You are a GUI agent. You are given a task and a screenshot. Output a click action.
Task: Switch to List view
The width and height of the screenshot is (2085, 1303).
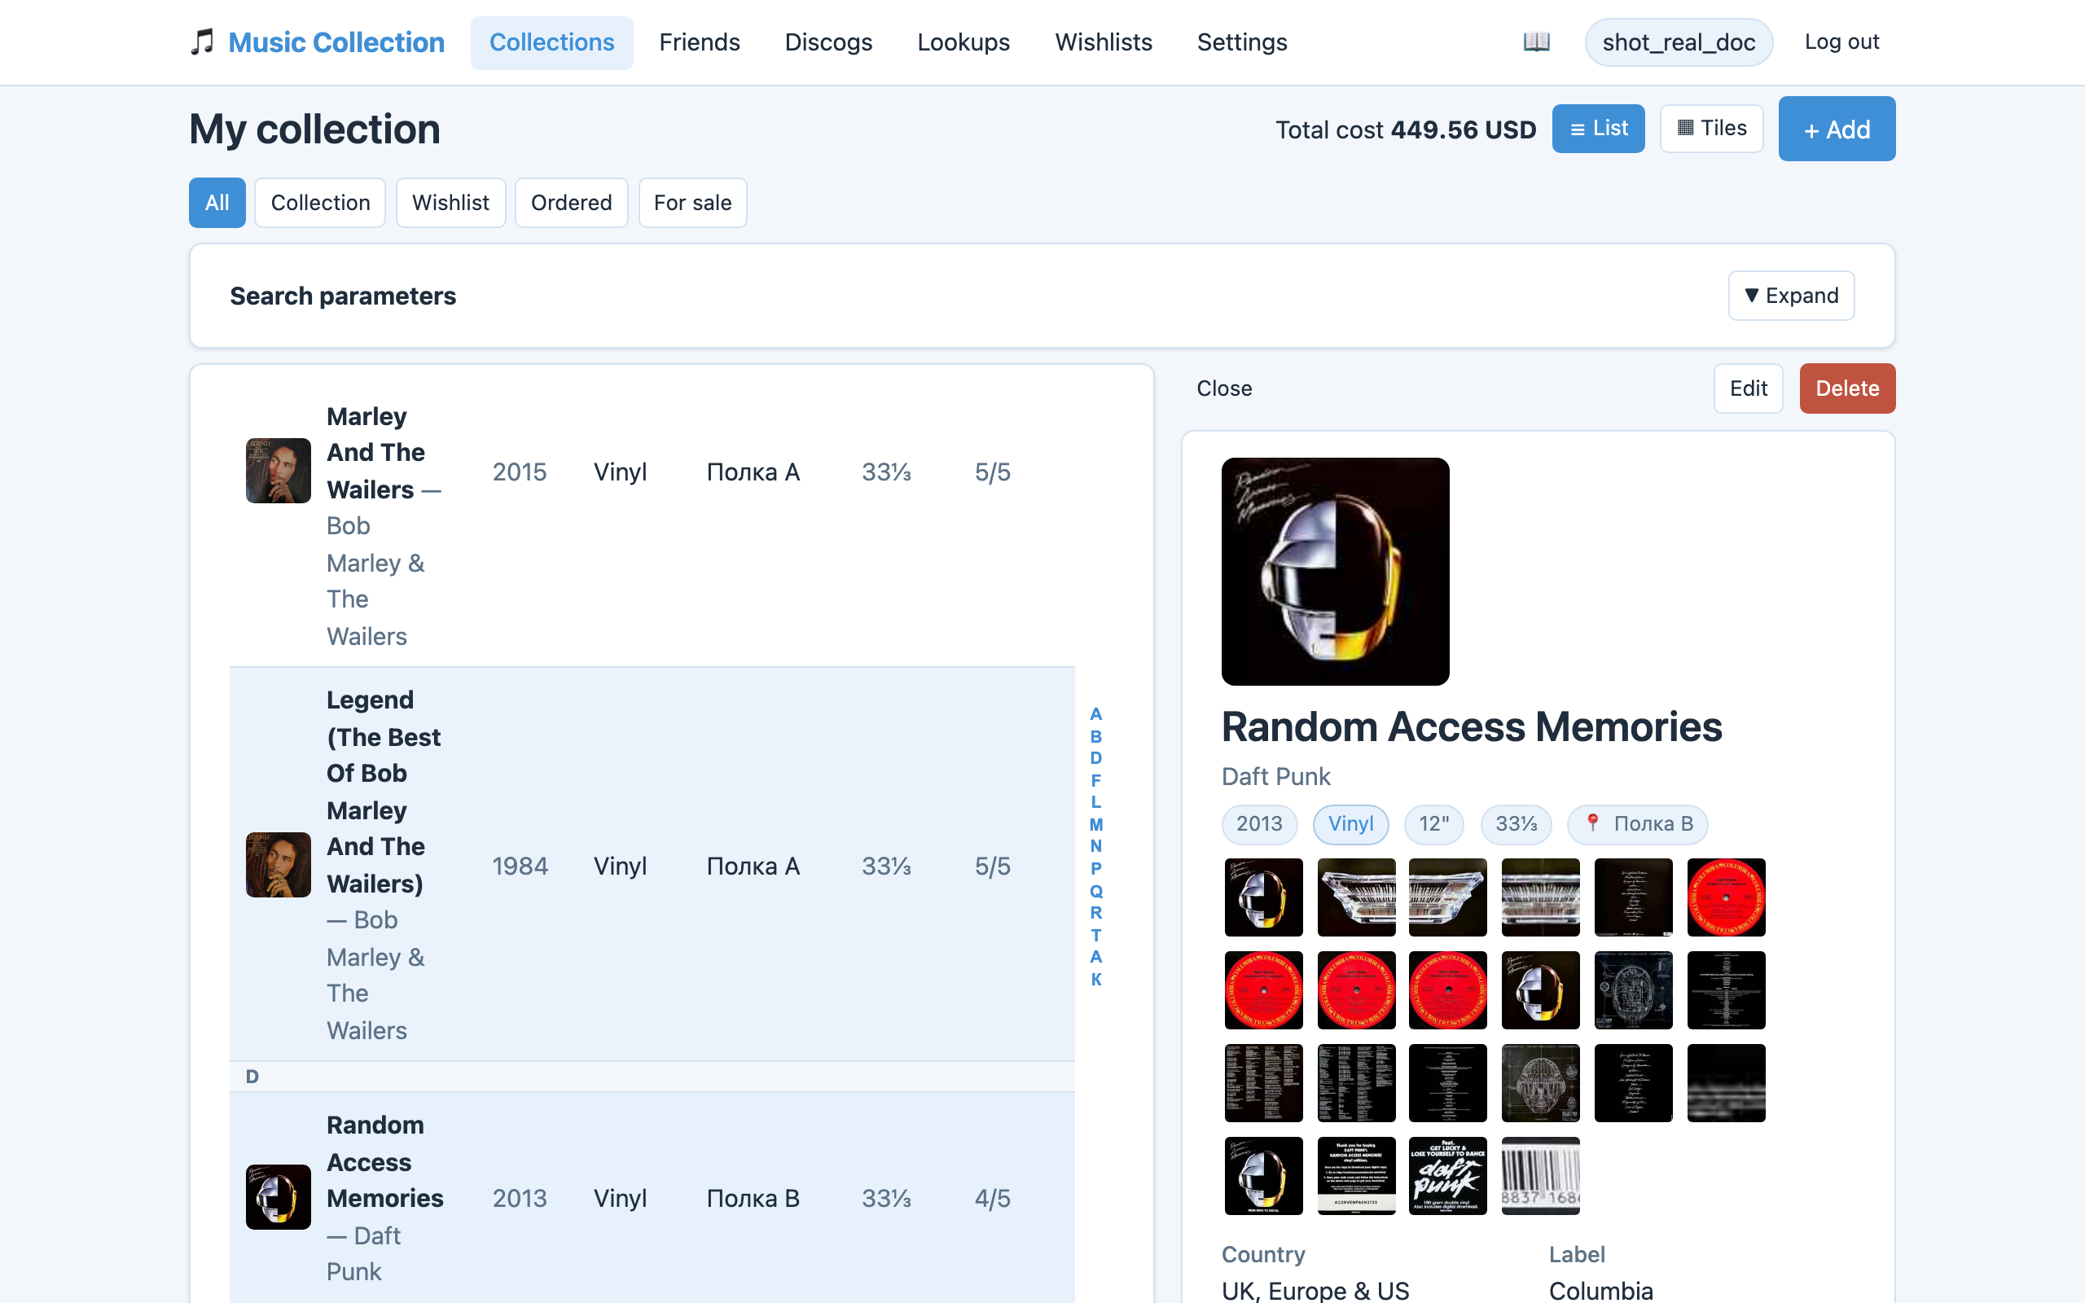(x=1598, y=129)
